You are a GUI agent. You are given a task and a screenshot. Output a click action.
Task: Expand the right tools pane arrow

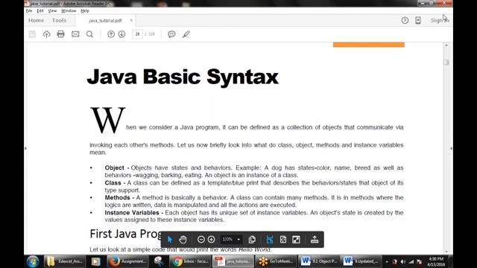pyautogui.click(x=451, y=148)
